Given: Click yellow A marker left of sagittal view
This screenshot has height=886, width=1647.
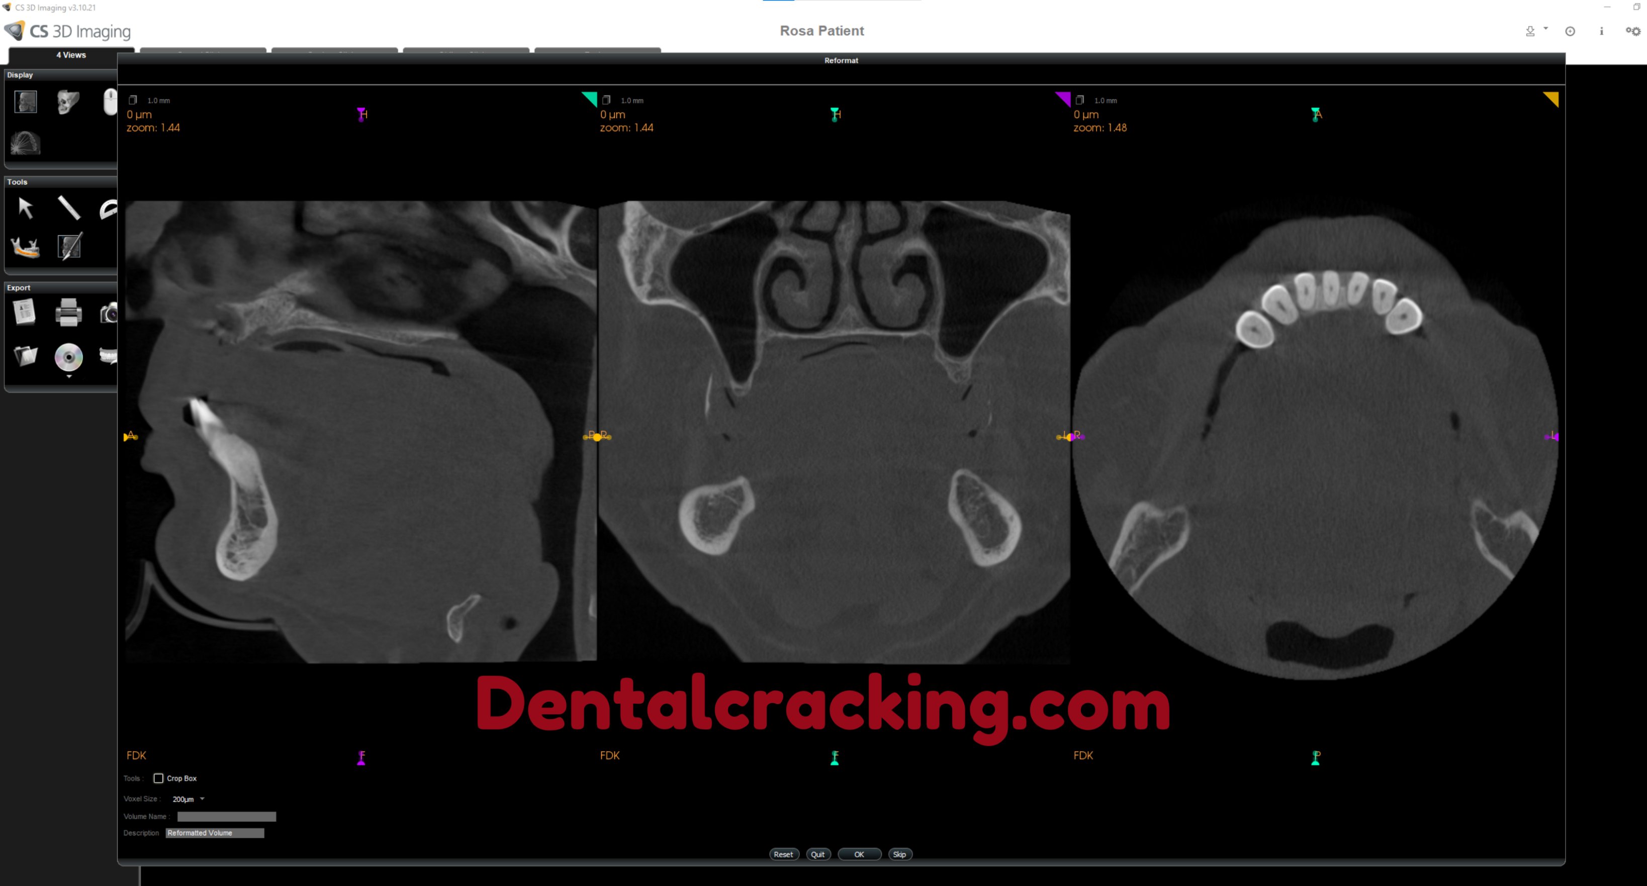Looking at the screenshot, I should coord(130,436).
